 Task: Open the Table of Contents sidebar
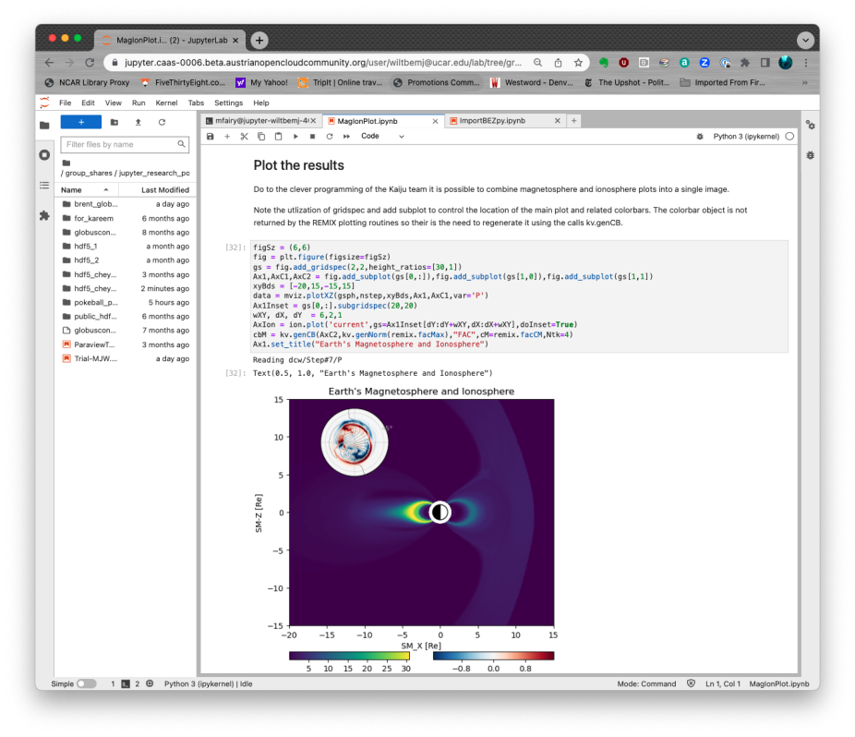click(x=44, y=186)
